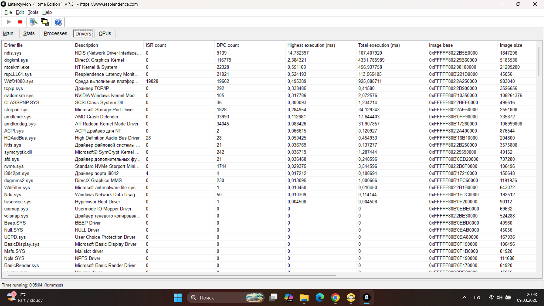Click the taskbar search box Поиск
This screenshot has width=544, height=306.
[226, 297]
